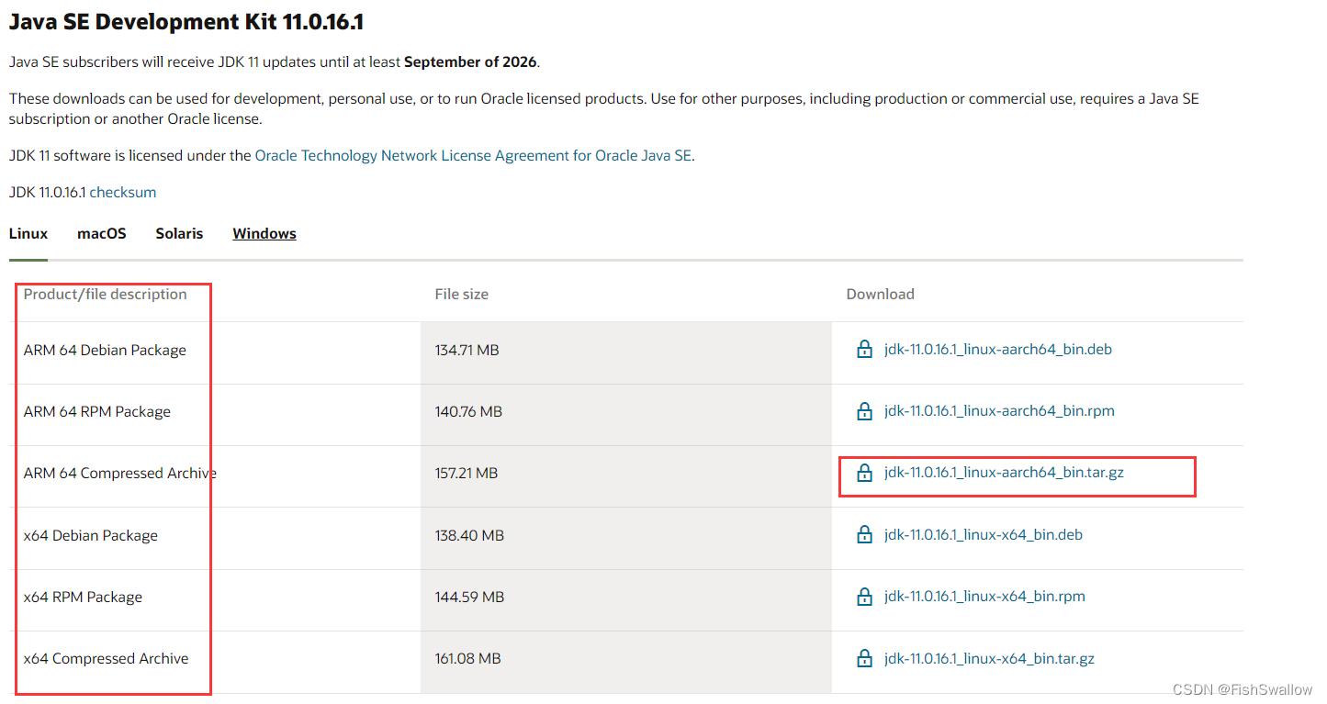1327x704 pixels.
Task: Click lock icon beside linux-x64_bin.rpm download
Action: click(864, 597)
